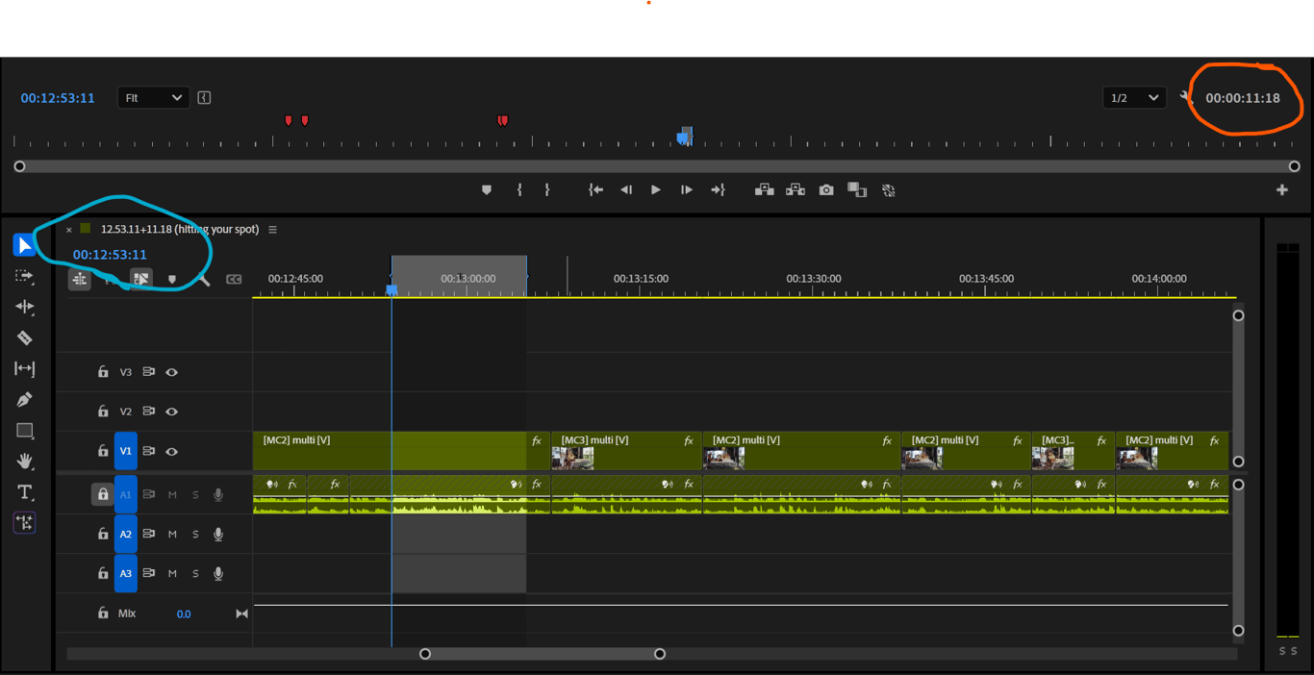Step forward one frame
This screenshot has width=1314, height=675.
click(687, 190)
